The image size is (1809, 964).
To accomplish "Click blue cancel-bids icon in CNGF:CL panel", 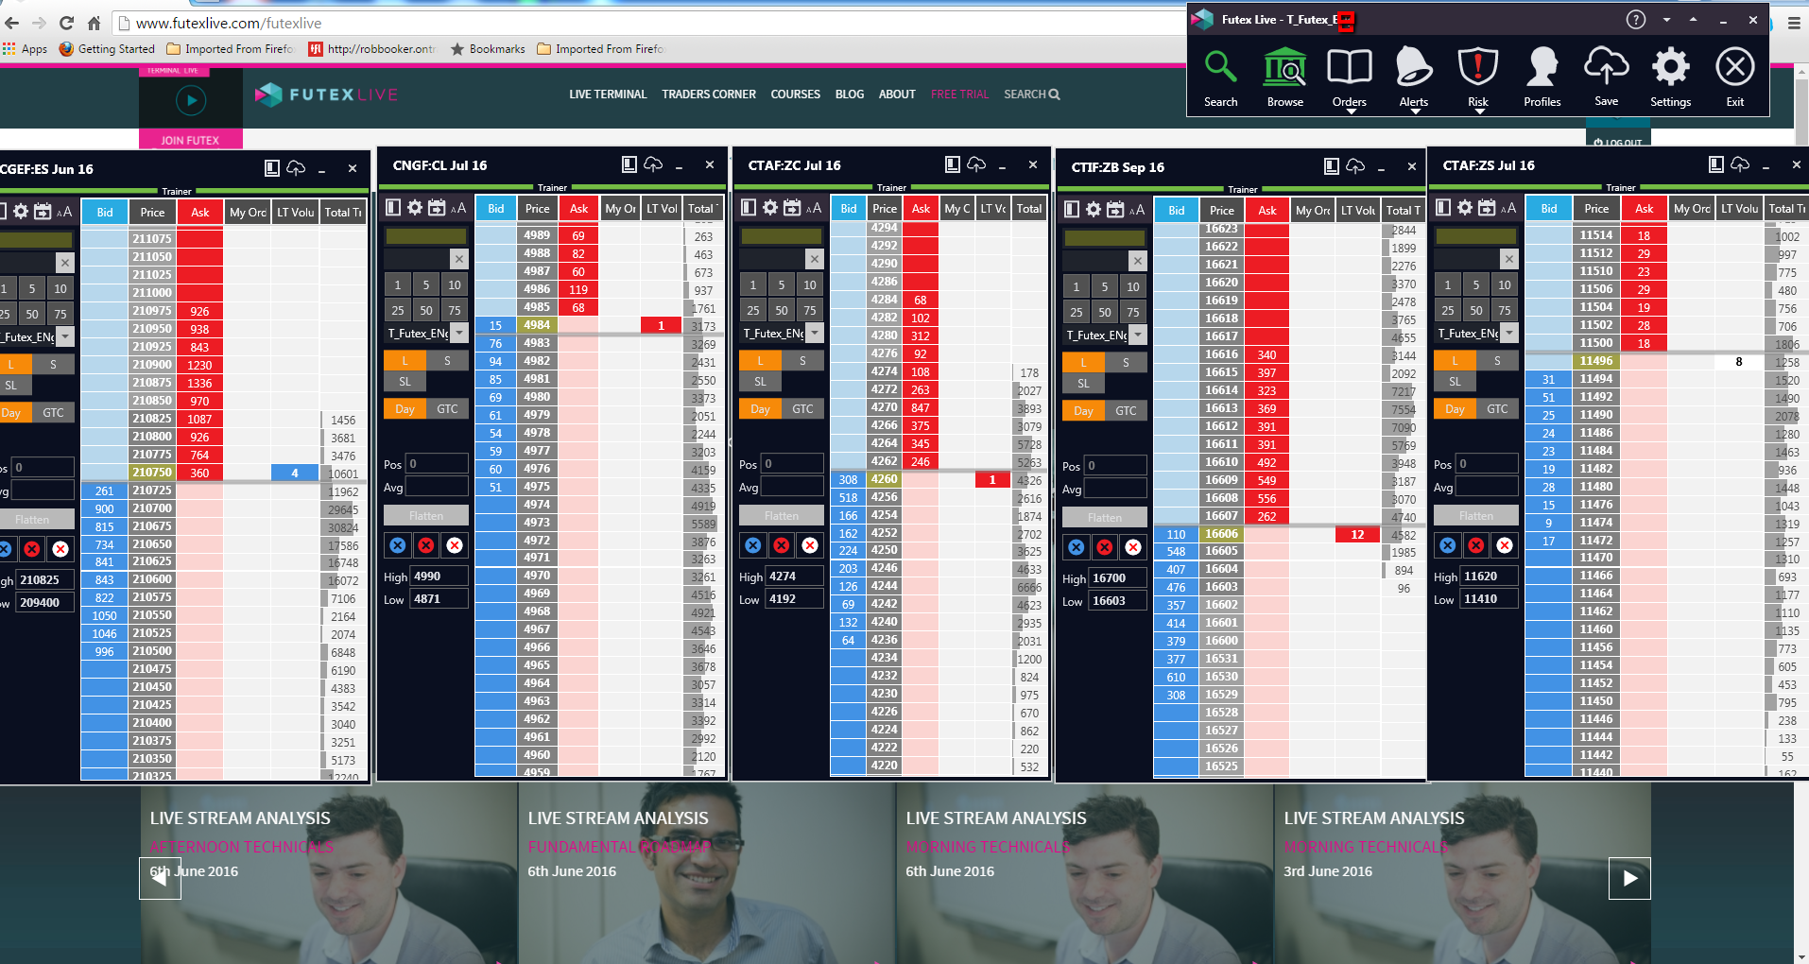I will click(x=398, y=545).
